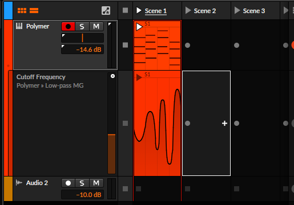Viewport: 294px width, 205px height.
Task: Select the Polymer track name
Action: 38,26
